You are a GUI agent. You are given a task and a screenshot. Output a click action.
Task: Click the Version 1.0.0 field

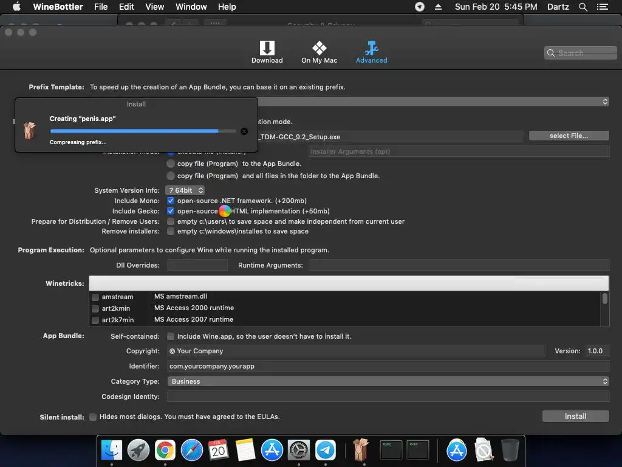597,351
